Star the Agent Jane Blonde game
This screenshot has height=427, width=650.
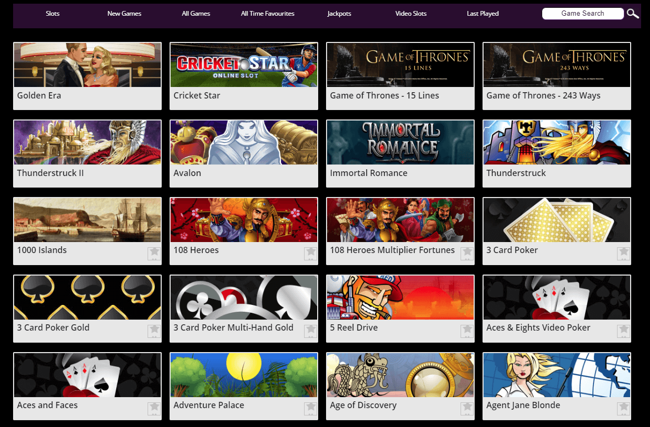[x=623, y=408]
